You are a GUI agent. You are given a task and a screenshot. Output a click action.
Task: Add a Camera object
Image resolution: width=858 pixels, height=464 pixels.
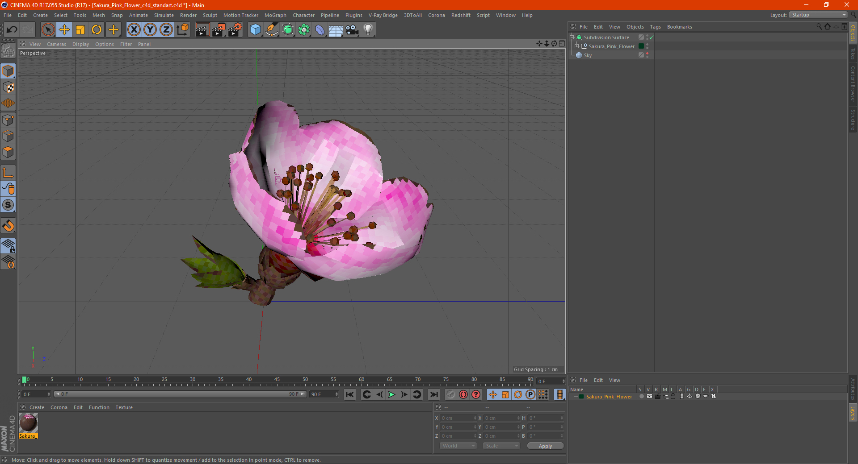click(x=352, y=30)
